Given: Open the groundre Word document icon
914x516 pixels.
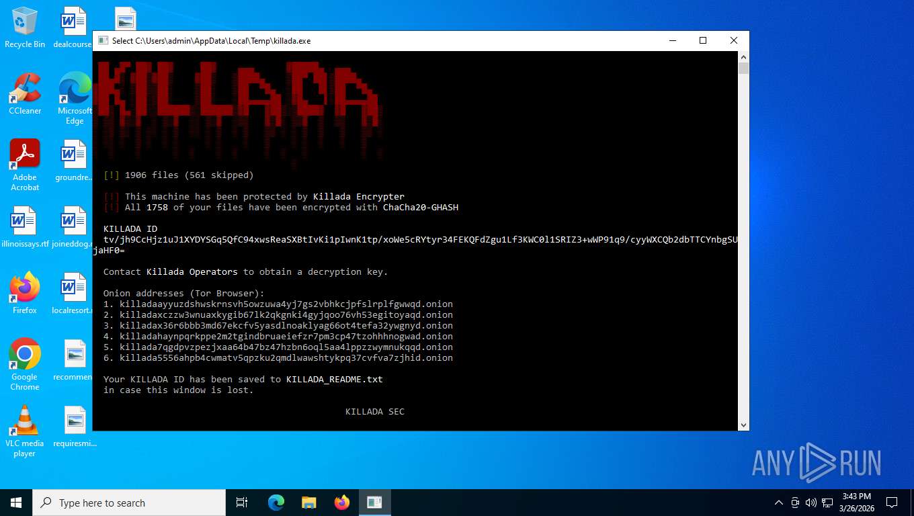Looking at the screenshot, I should 73,161.
